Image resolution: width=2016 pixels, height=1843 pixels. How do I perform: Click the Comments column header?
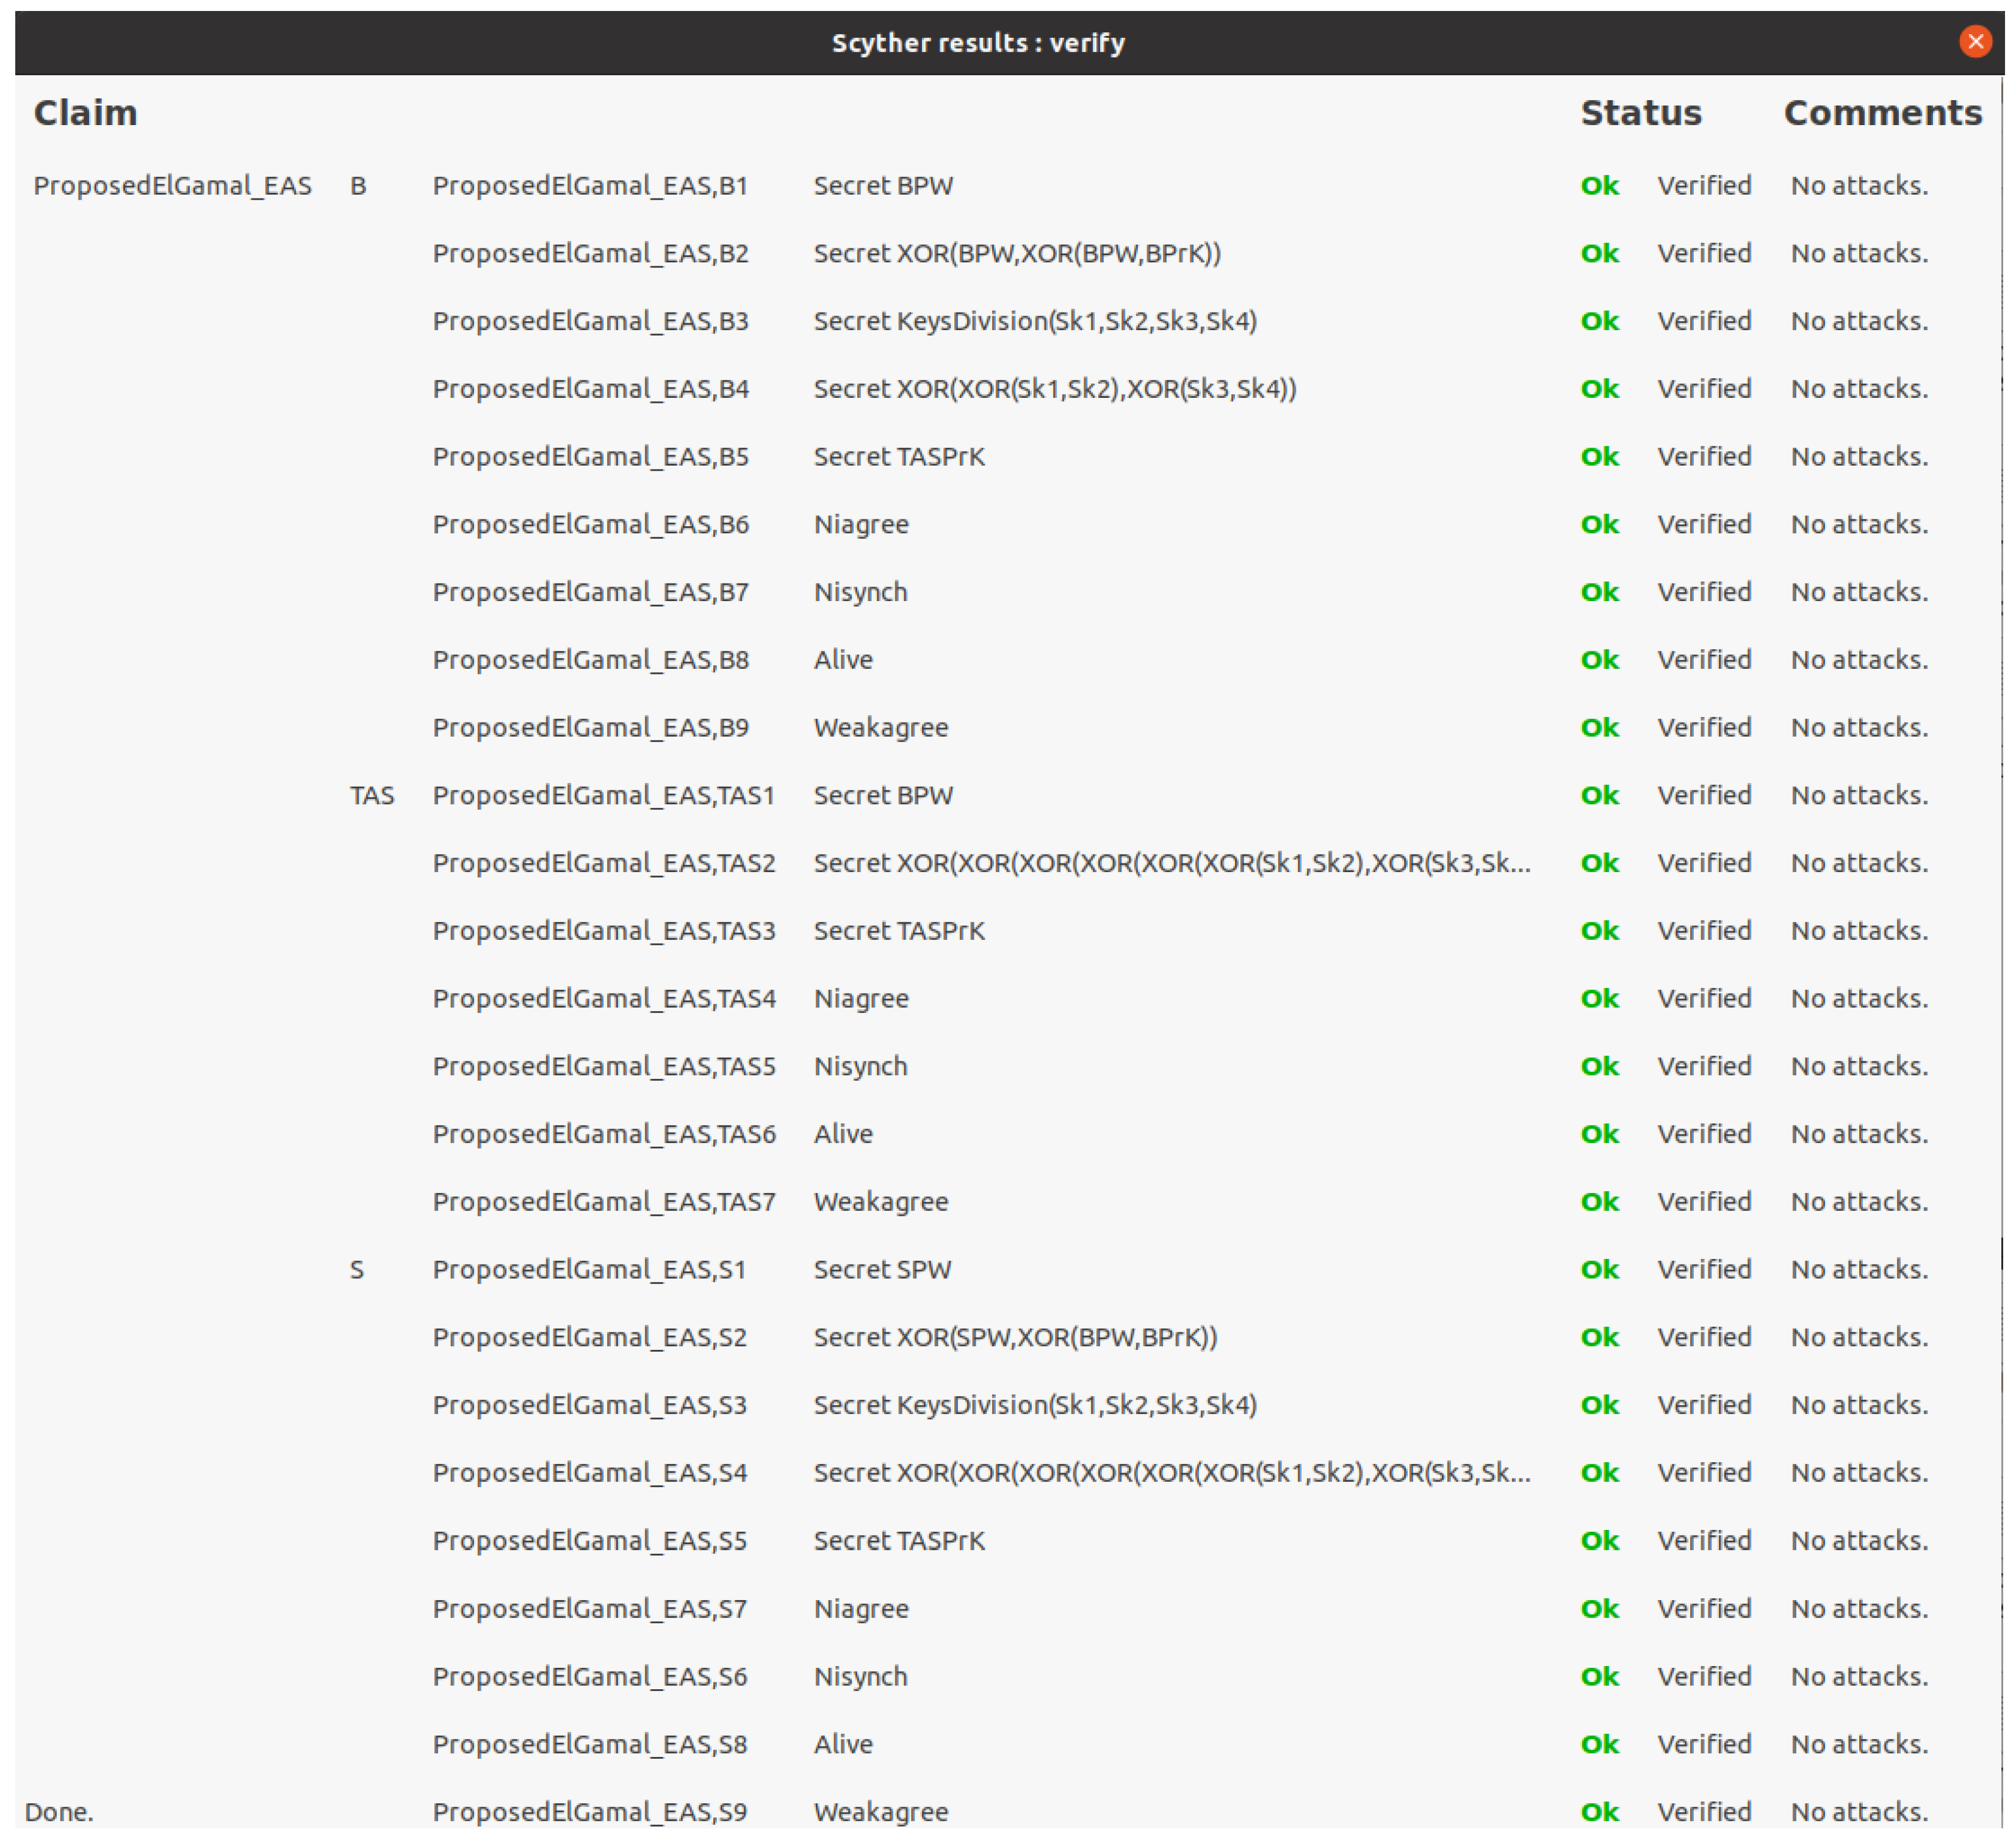pyautogui.click(x=1882, y=113)
